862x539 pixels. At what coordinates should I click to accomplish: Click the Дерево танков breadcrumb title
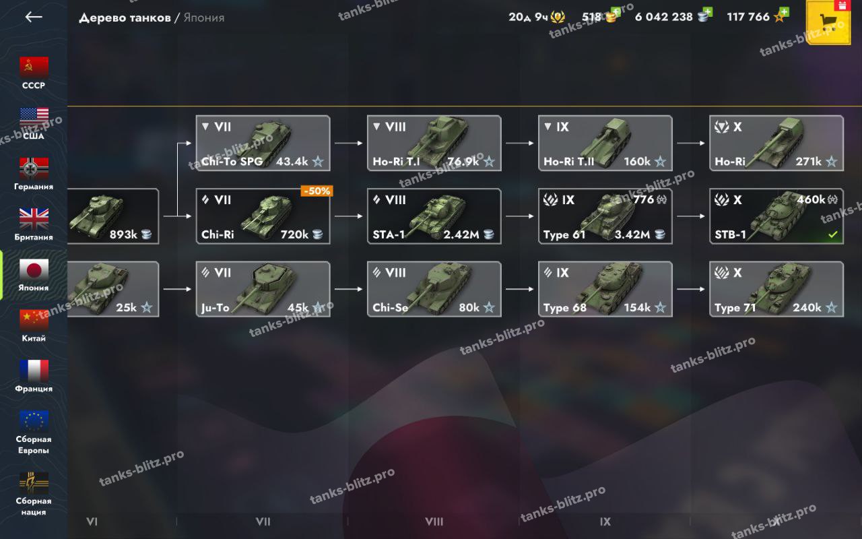pyautogui.click(x=125, y=18)
